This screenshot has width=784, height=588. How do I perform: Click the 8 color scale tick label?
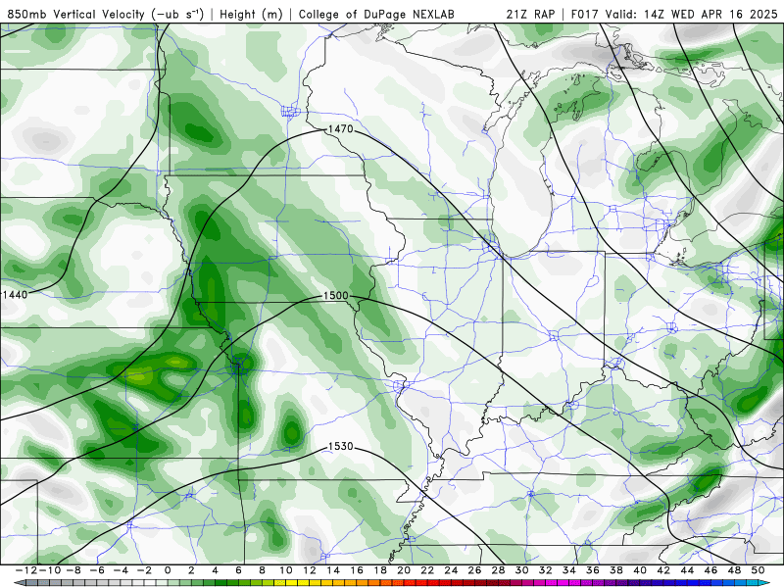262,570
